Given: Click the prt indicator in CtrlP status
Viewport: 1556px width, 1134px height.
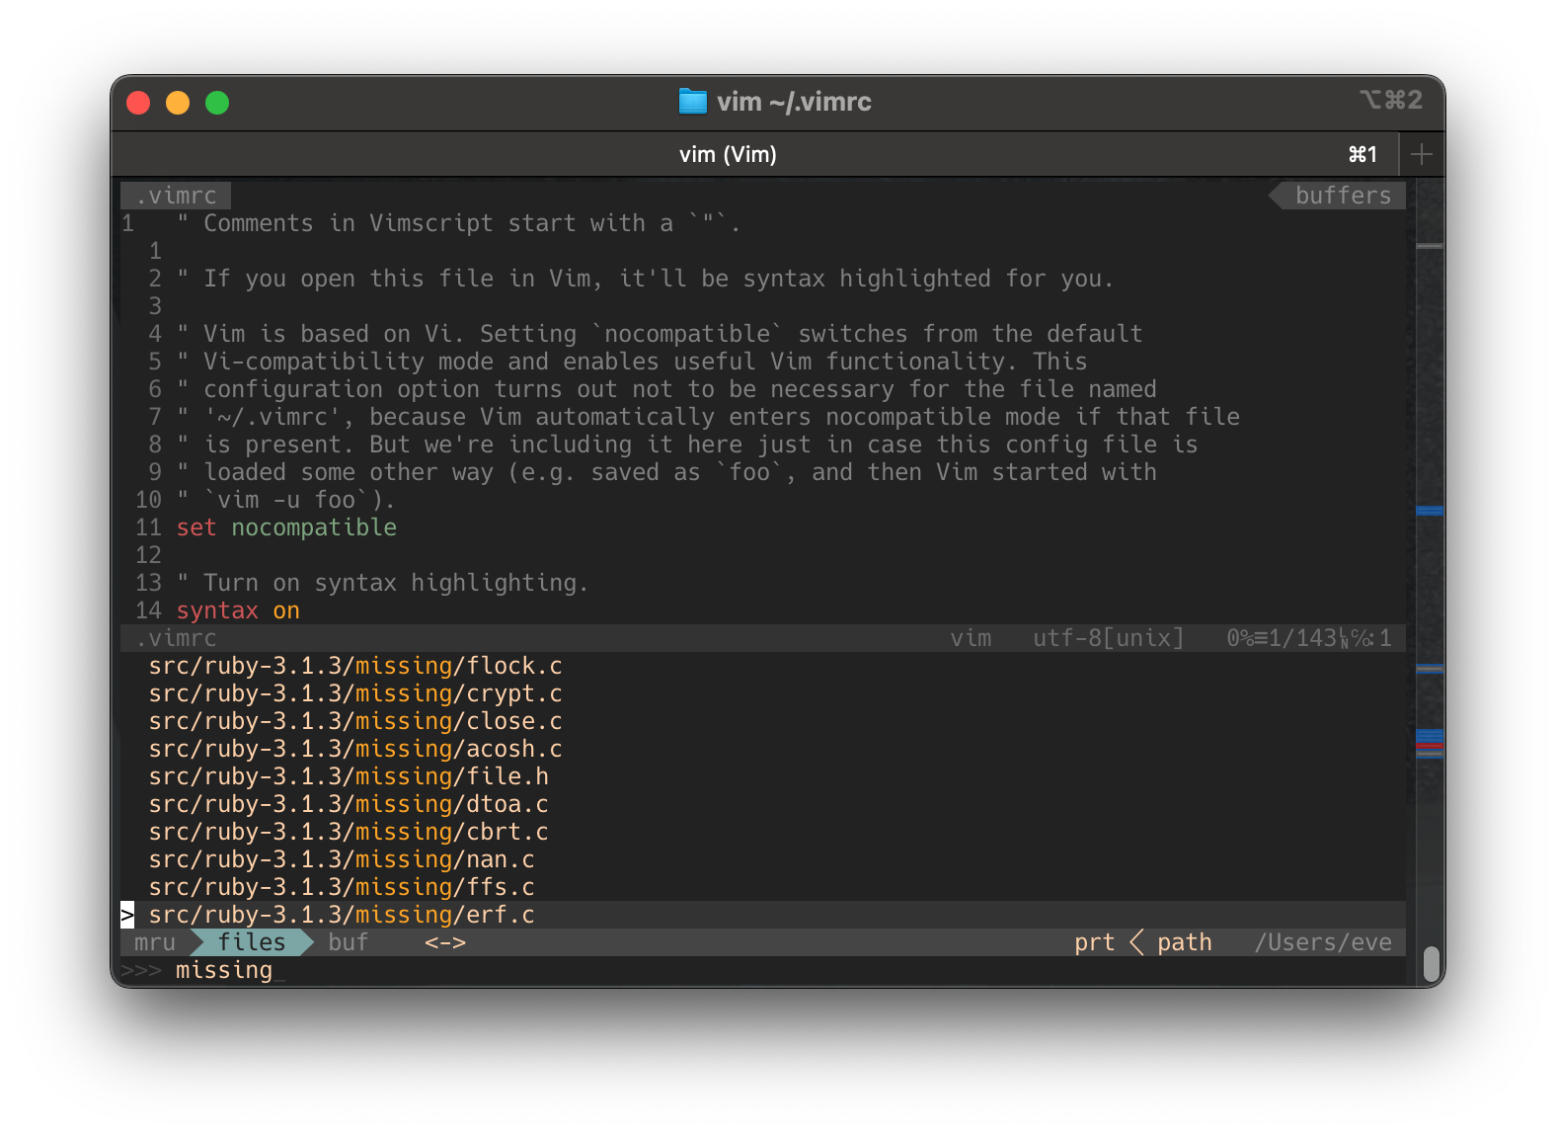Looking at the screenshot, I should 1094,942.
